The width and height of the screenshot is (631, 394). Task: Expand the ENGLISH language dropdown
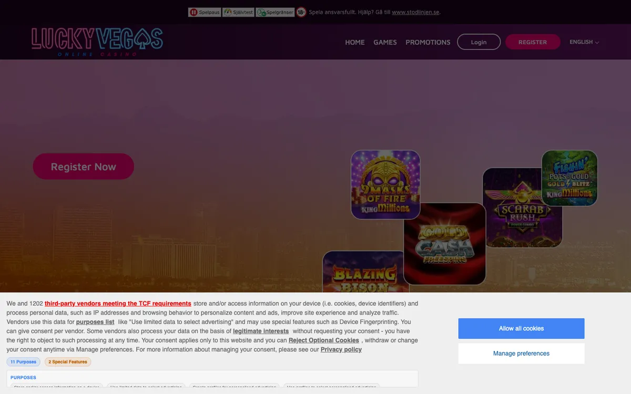click(x=584, y=42)
